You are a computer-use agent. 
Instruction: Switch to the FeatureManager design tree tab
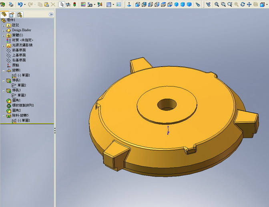pos(4,14)
